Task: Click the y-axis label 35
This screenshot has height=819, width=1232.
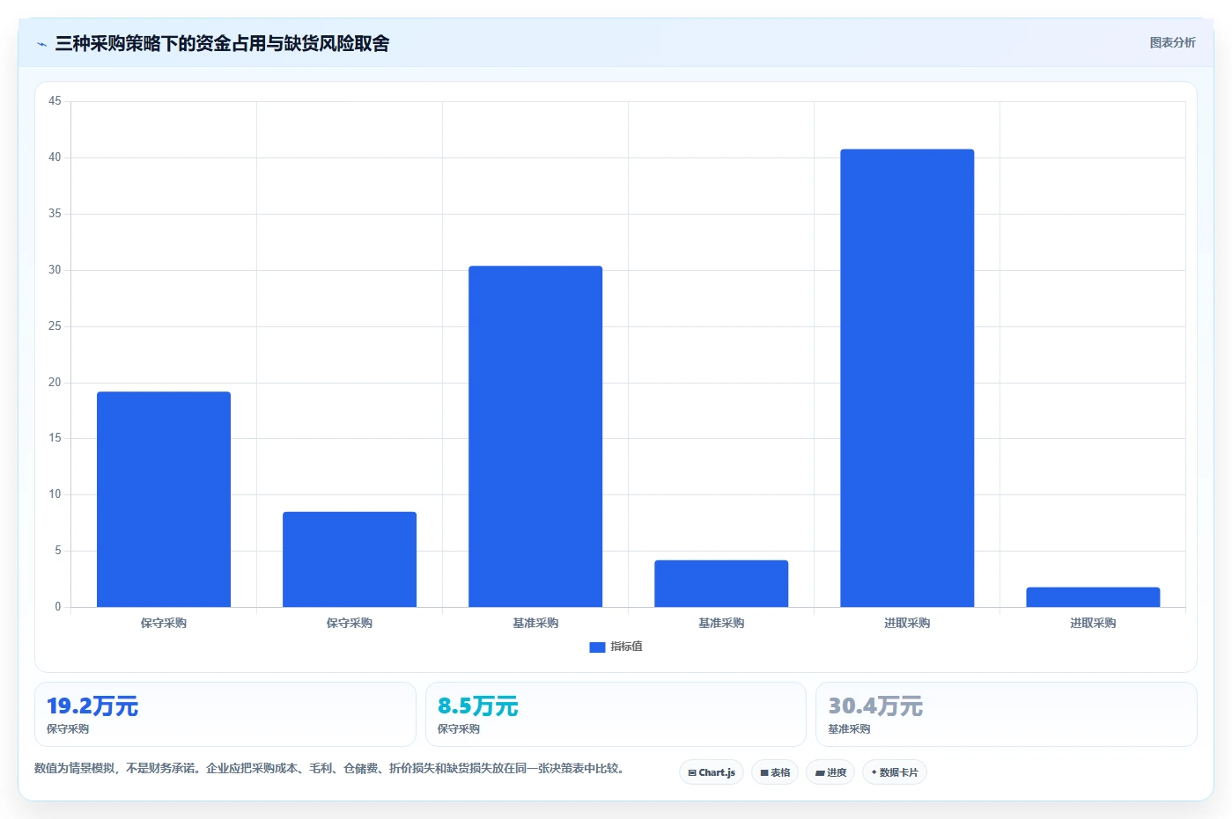Action: [x=55, y=214]
